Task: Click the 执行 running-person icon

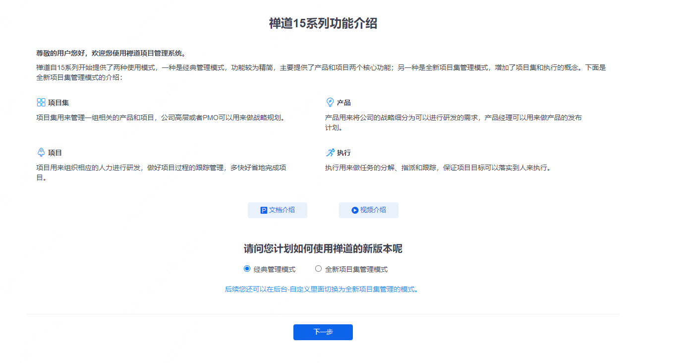Action: tap(330, 152)
